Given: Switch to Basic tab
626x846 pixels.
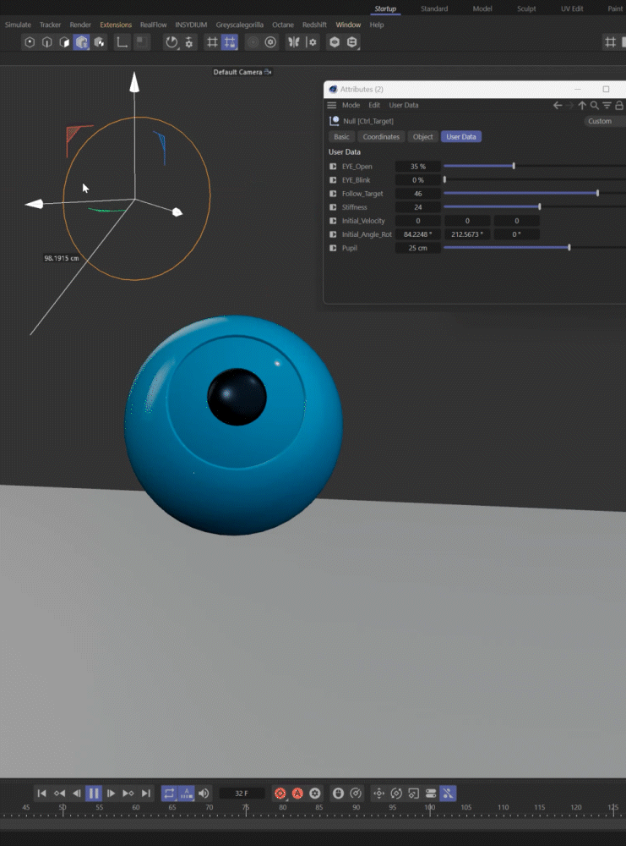Looking at the screenshot, I should pyautogui.click(x=341, y=136).
